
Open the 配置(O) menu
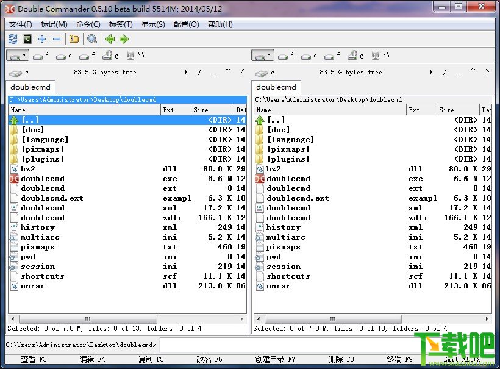coord(186,24)
